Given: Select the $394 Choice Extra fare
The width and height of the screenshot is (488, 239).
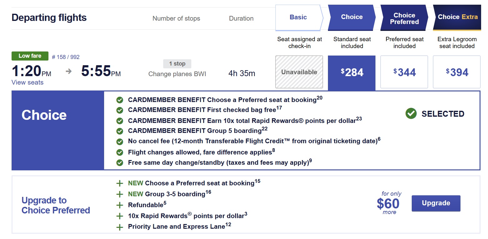Looking at the screenshot, I should point(457,72).
